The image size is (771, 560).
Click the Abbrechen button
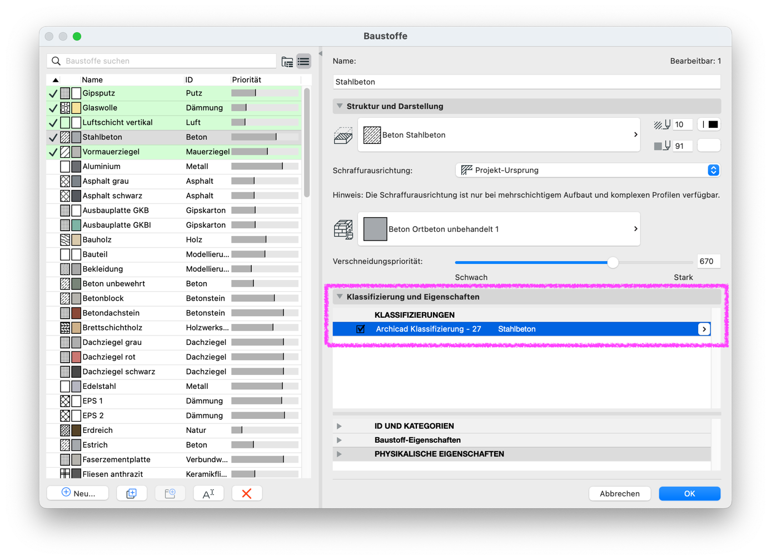[620, 493]
